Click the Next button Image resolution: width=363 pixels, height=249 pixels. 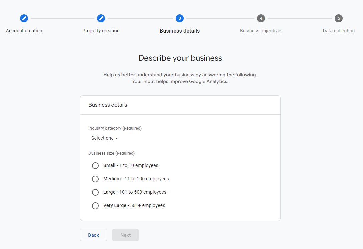(125, 235)
